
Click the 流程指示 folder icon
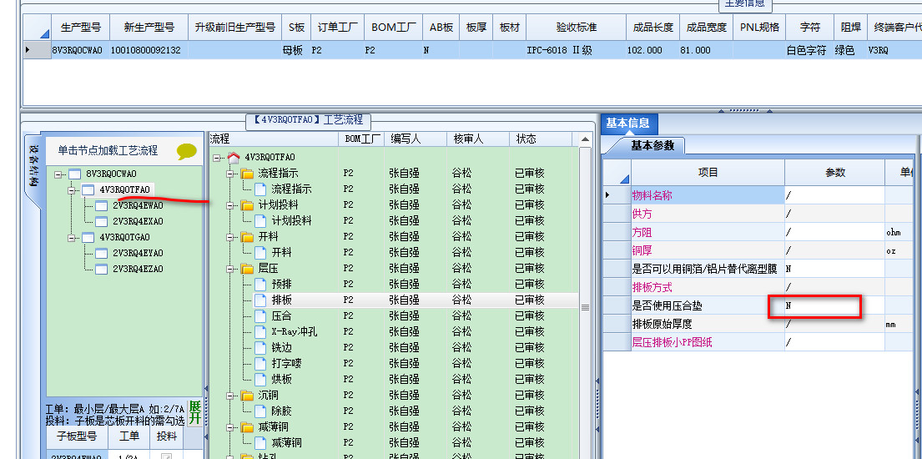click(x=247, y=173)
